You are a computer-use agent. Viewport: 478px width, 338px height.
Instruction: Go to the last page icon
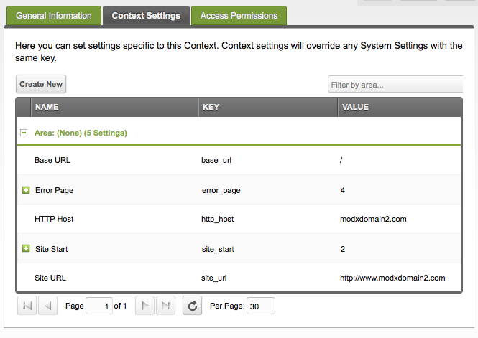[x=165, y=306]
